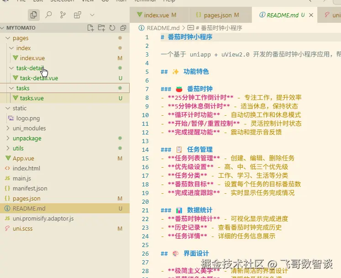This screenshot has height=278, width=341.
Task: Collapse the MYTOMATO project section
Action: tap(3, 28)
